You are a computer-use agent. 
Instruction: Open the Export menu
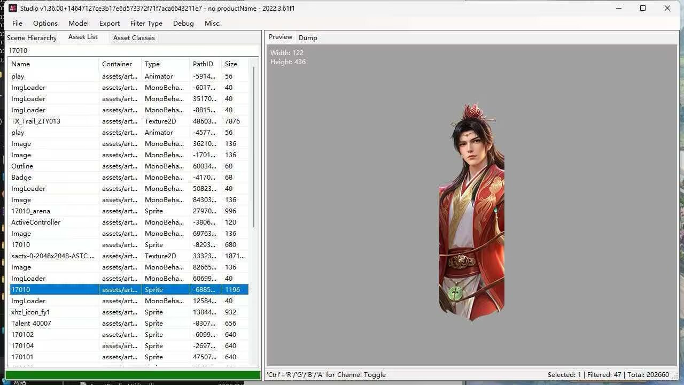pyautogui.click(x=110, y=23)
